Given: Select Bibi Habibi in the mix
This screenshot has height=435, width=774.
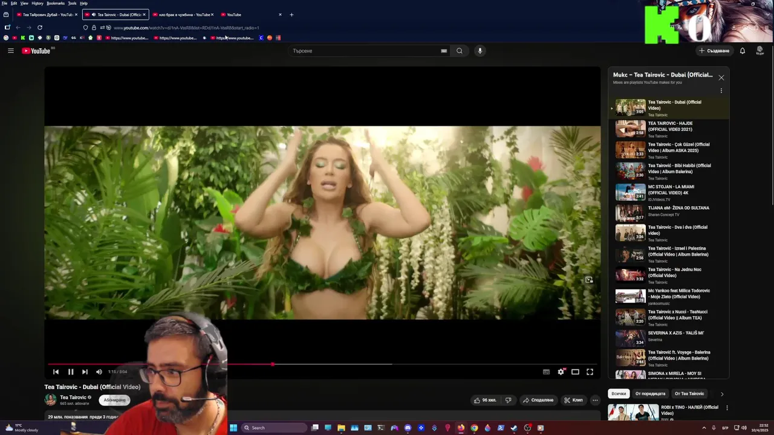Looking at the screenshot, I should (668, 172).
